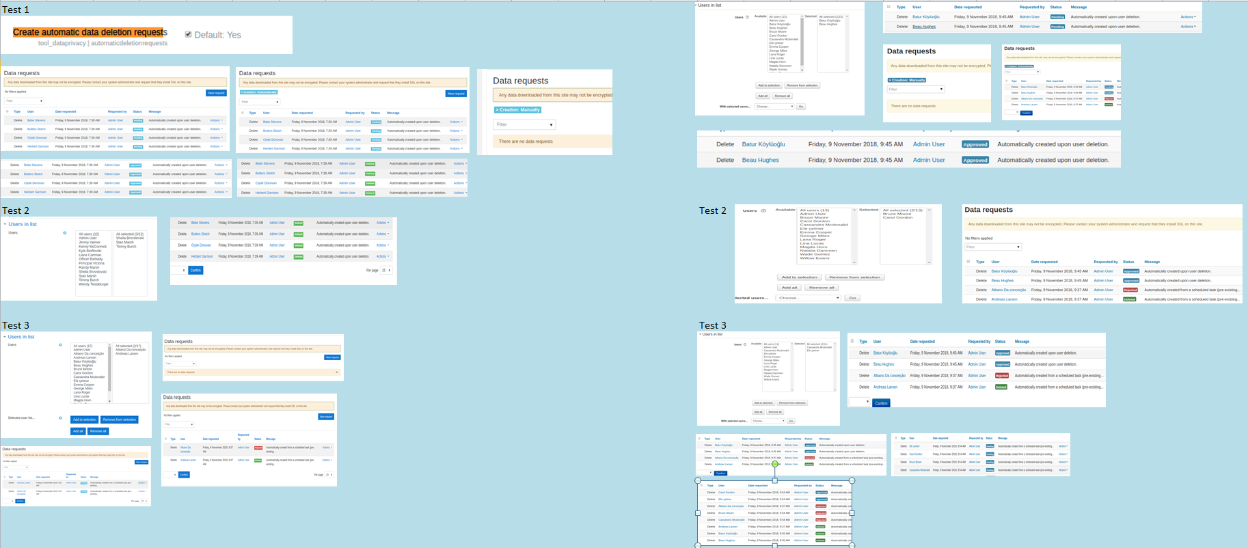Viewport: 1248px width, 548px height.
Task: Select "Principal Victoria" in the available users list
Action: pos(91,263)
